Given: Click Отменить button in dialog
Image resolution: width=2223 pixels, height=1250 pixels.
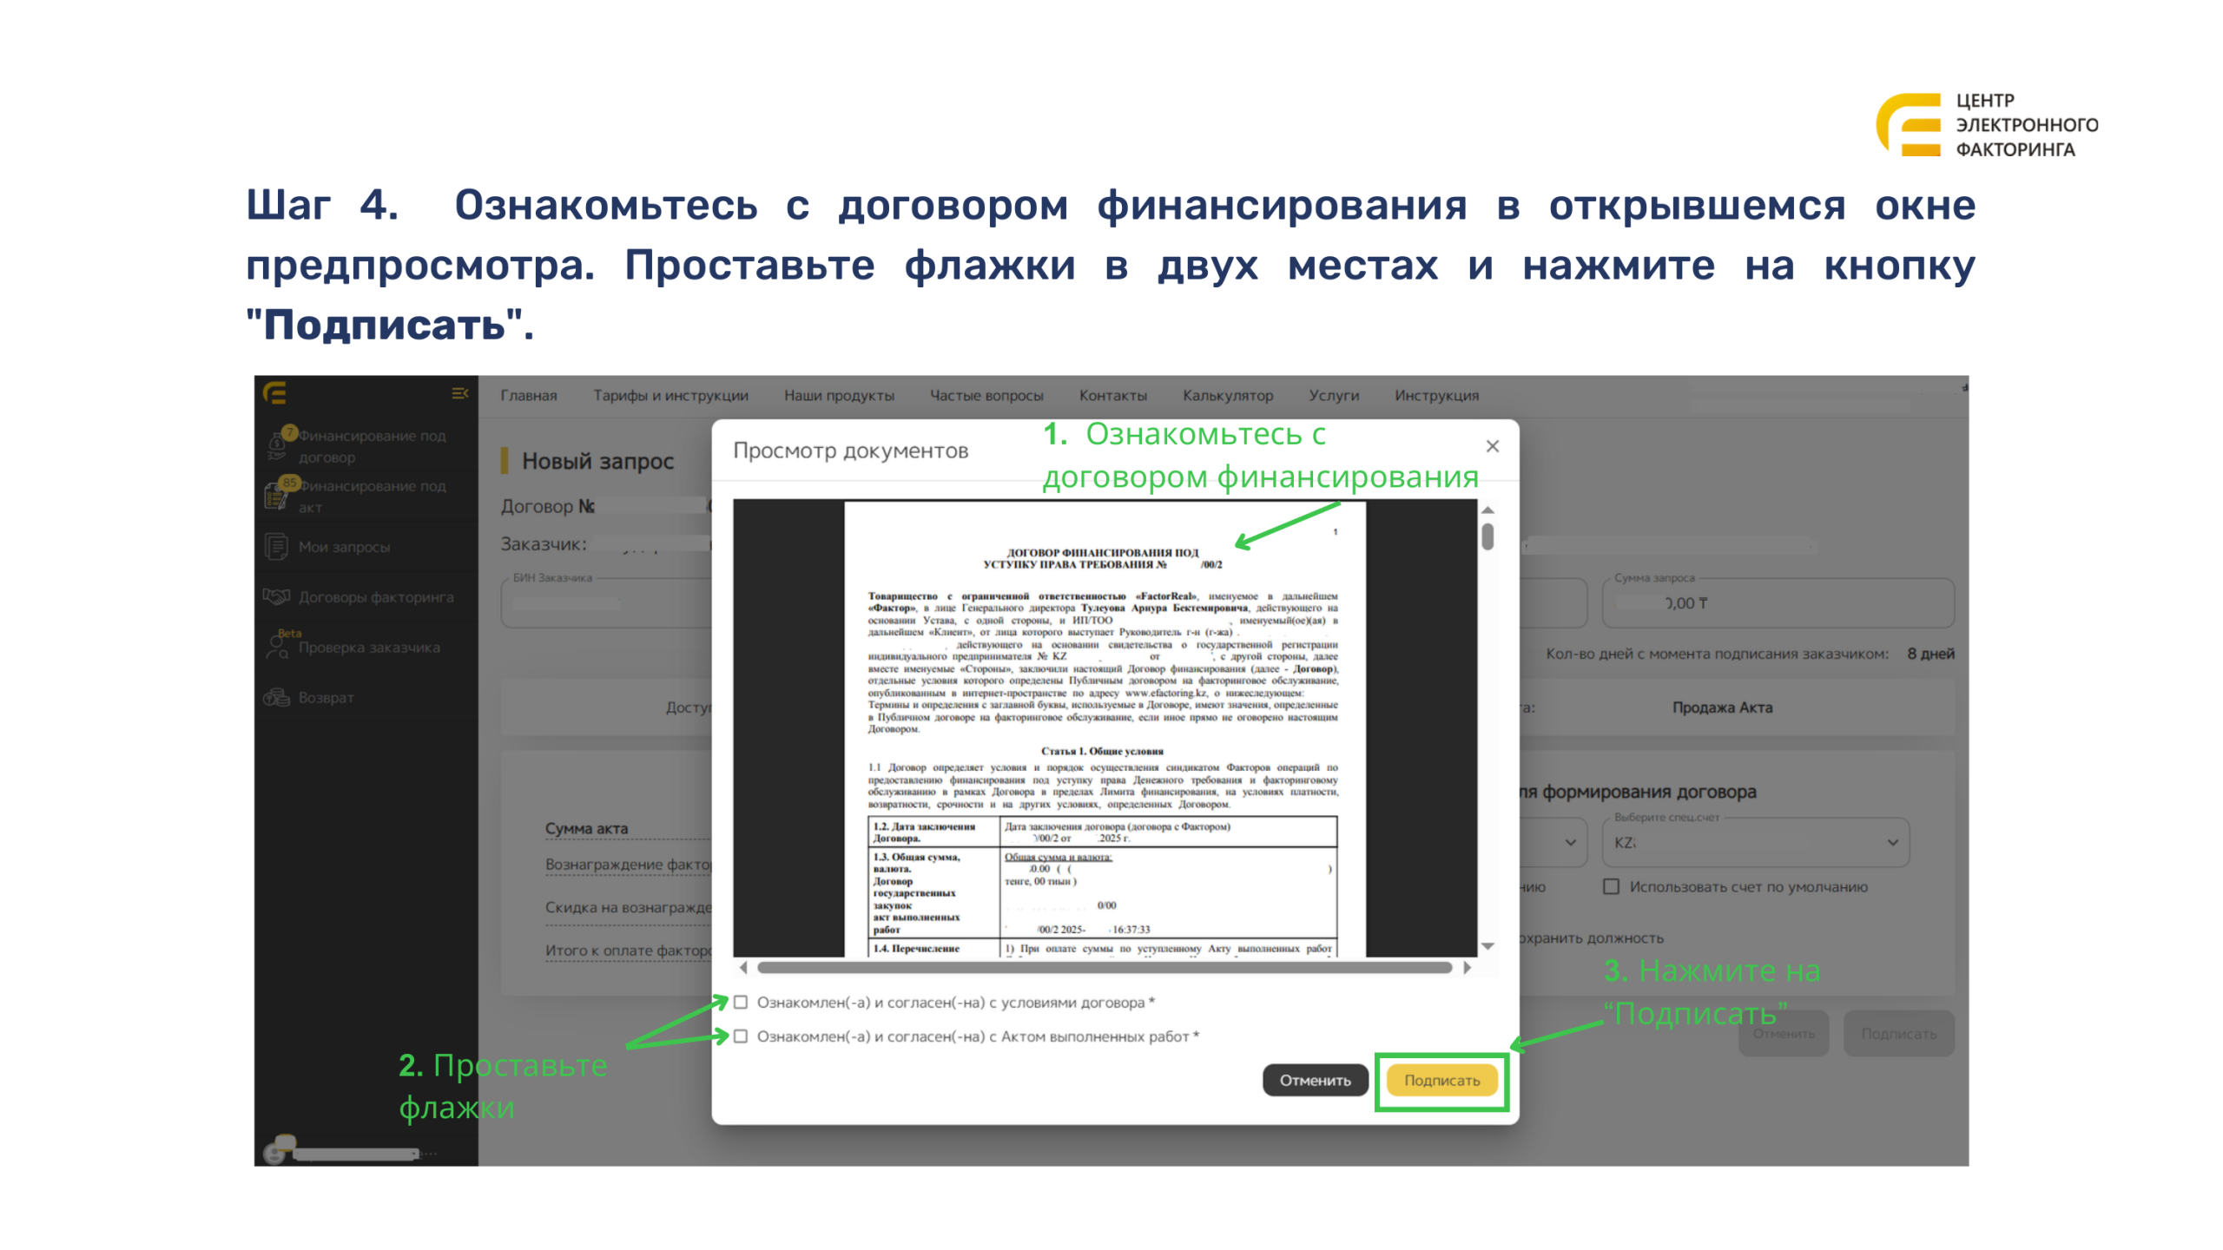Looking at the screenshot, I should click(x=1316, y=1080).
